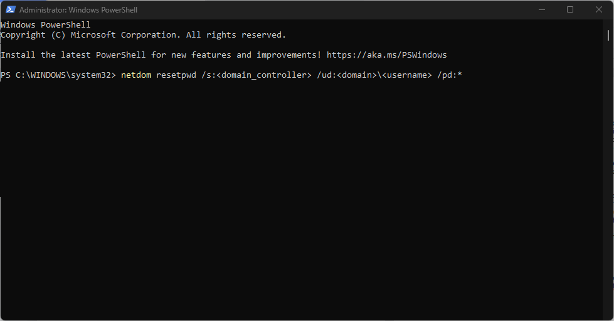Click the "resetpwd" argument in the command
Screen dimensions: 614x321
point(176,75)
